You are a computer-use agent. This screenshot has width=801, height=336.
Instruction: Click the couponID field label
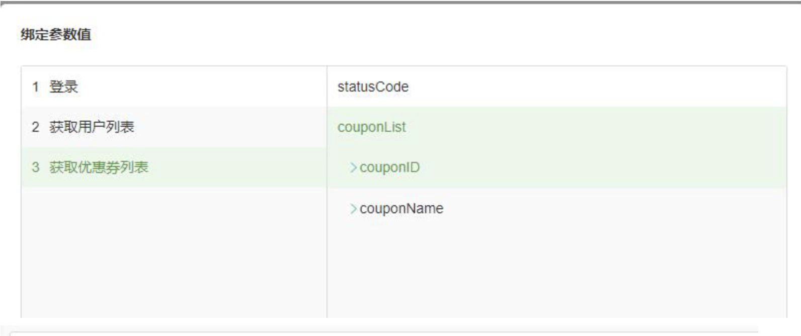pyautogui.click(x=389, y=167)
